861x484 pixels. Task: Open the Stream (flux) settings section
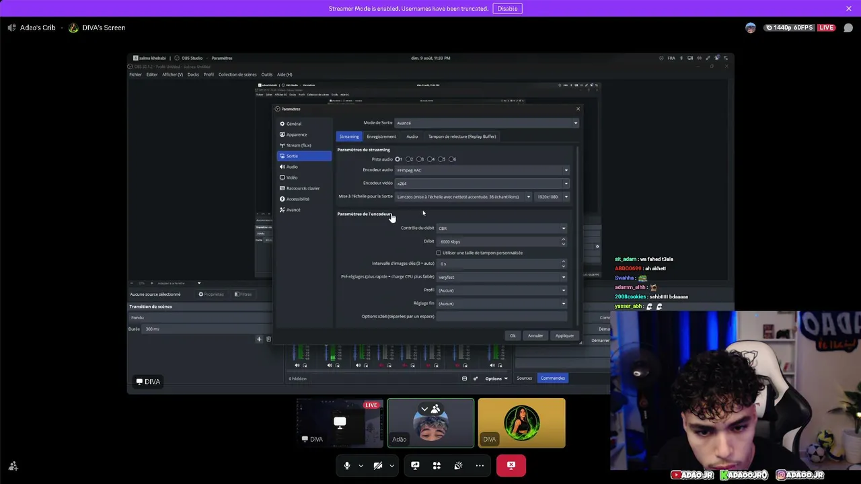coord(305,145)
